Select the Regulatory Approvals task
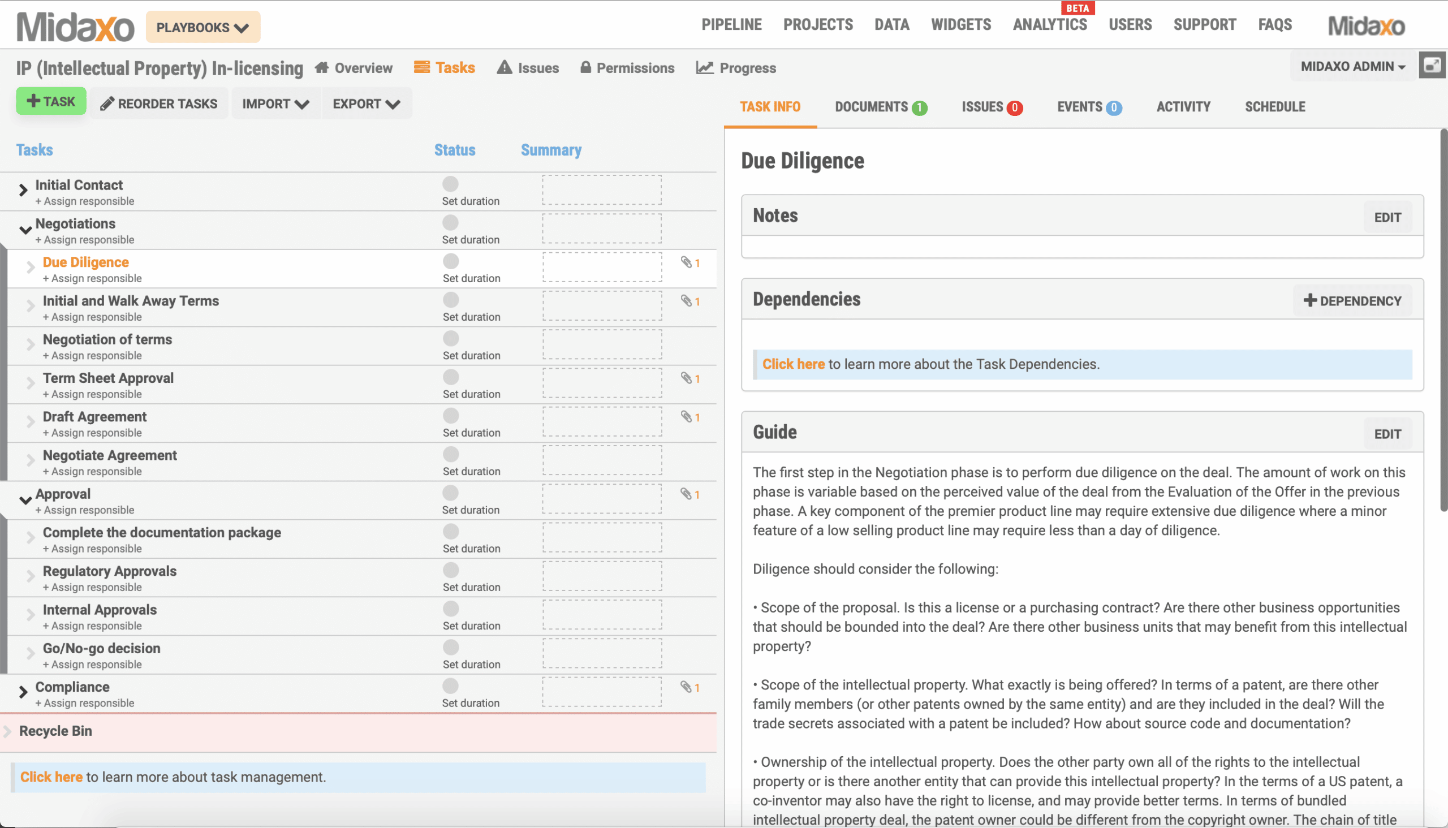 [x=110, y=571]
